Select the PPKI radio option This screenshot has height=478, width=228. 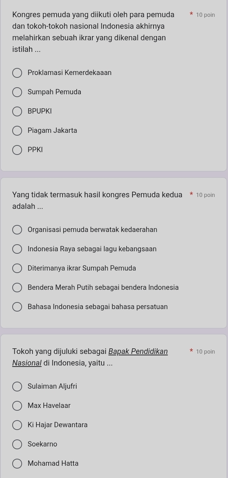pyautogui.click(x=17, y=150)
